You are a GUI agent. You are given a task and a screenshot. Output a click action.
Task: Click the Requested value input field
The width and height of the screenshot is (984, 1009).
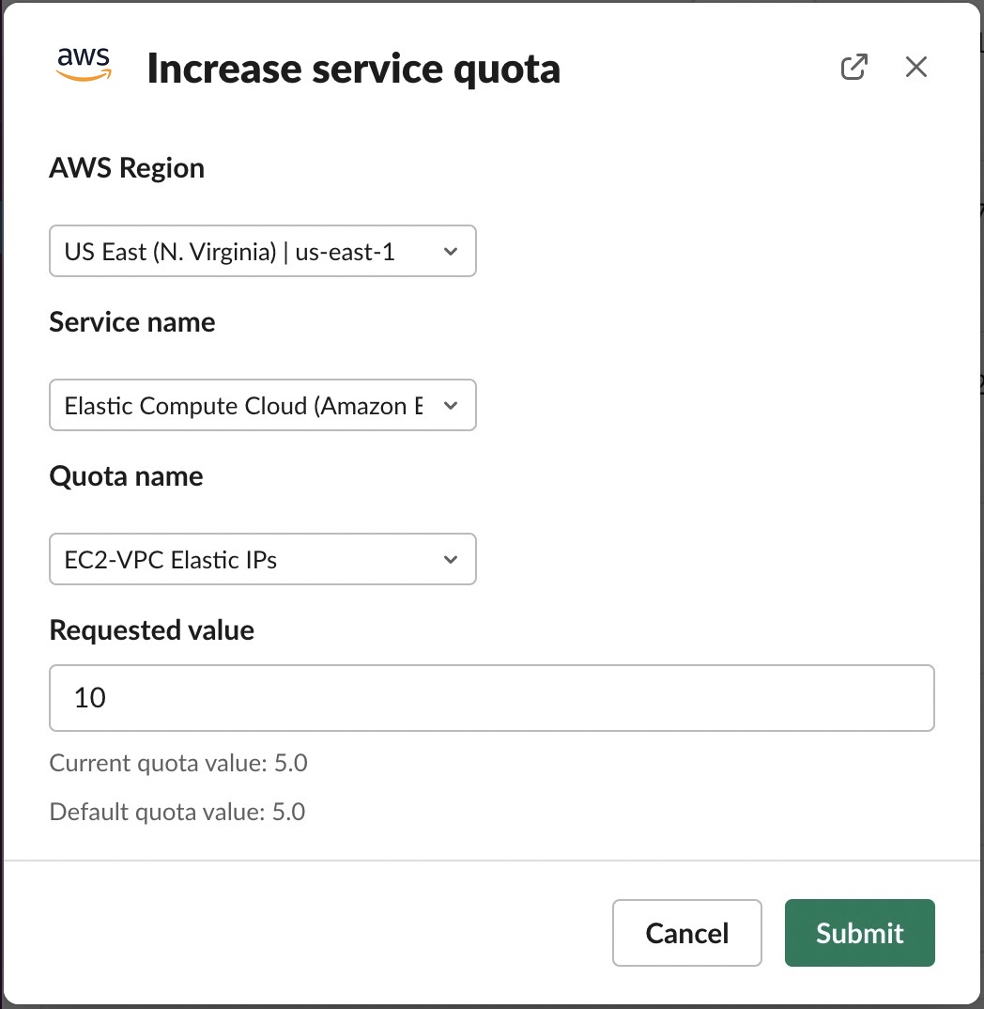point(491,697)
